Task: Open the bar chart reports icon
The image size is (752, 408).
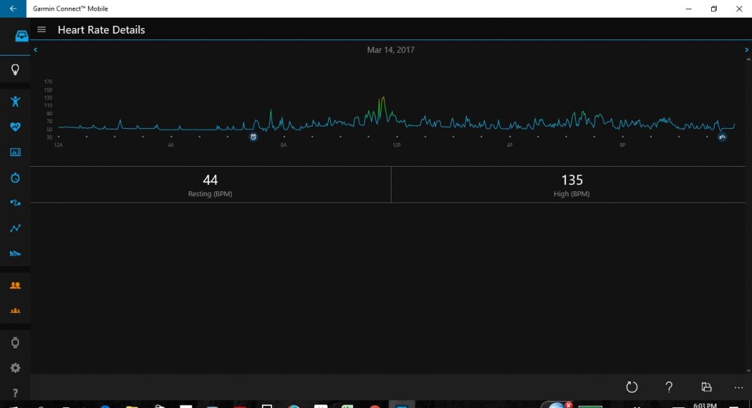Action: coord(15,152)
